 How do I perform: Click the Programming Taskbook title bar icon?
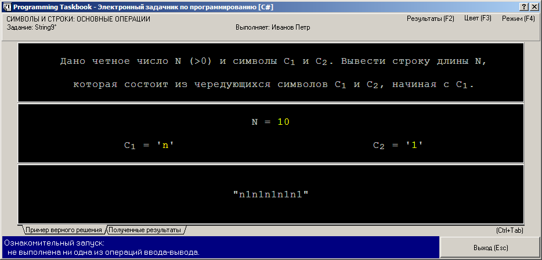click(x=6, y=6)
